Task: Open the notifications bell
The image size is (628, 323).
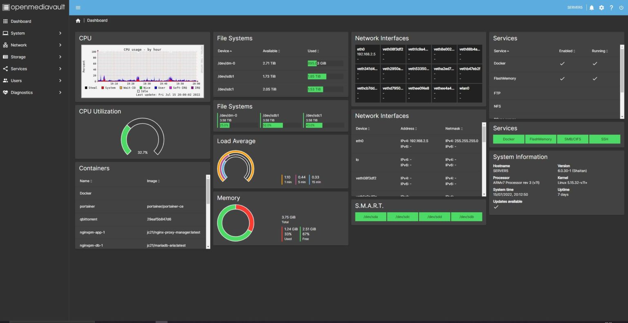Action: click(591, 7)
